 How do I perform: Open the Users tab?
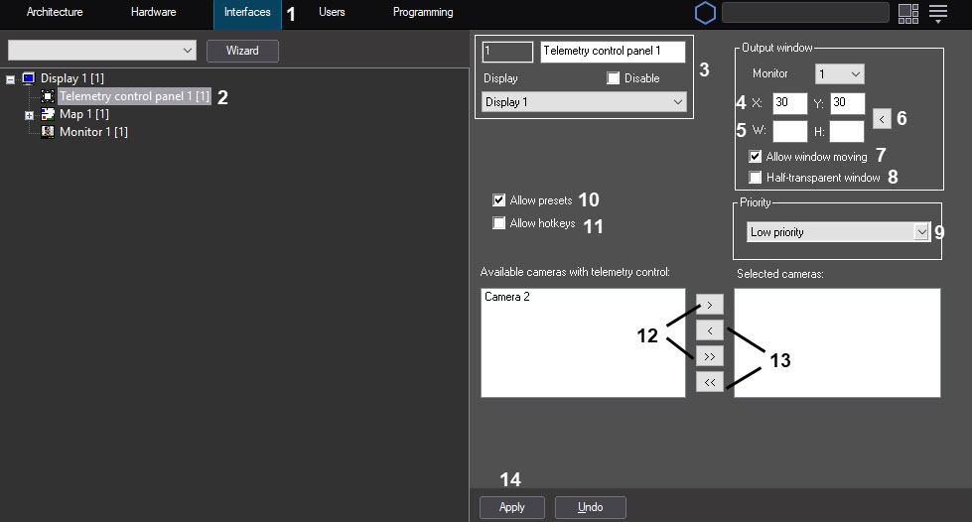pos(332,12)
